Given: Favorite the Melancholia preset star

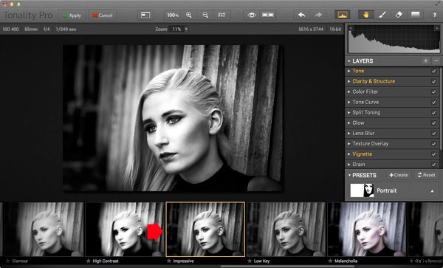Looking at the screenshot, I should [x=330, y=261].
